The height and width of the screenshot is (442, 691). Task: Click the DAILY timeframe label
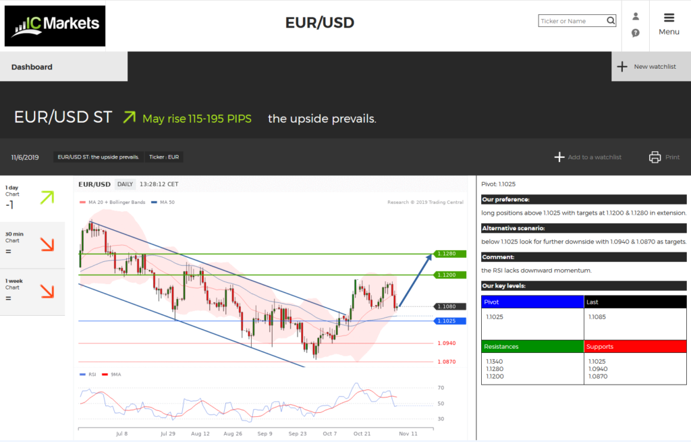(125, 184)
